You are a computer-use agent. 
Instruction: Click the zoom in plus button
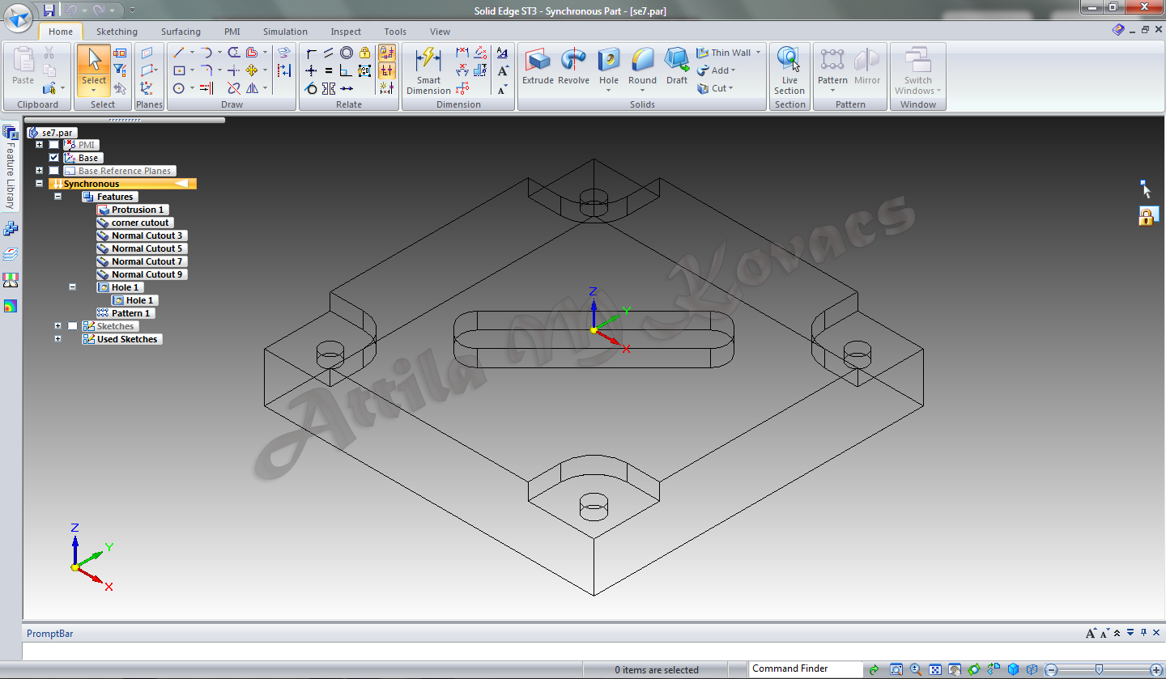1155,669
